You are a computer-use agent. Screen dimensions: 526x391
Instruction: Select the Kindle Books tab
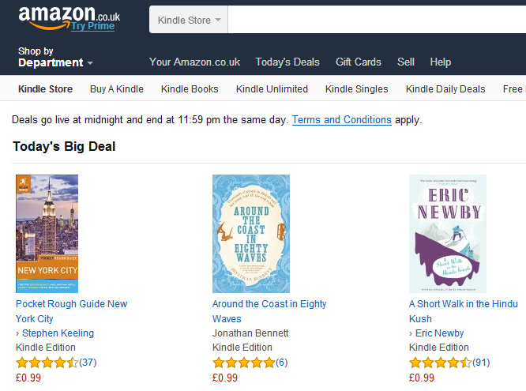pos(190,88)
